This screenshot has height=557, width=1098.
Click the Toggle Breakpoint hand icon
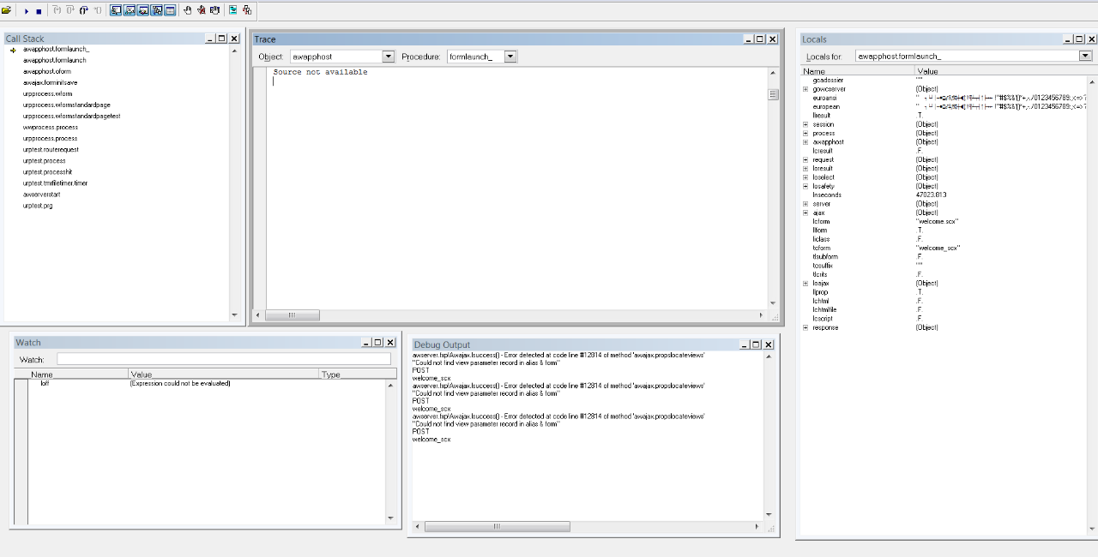coord(188,11)
